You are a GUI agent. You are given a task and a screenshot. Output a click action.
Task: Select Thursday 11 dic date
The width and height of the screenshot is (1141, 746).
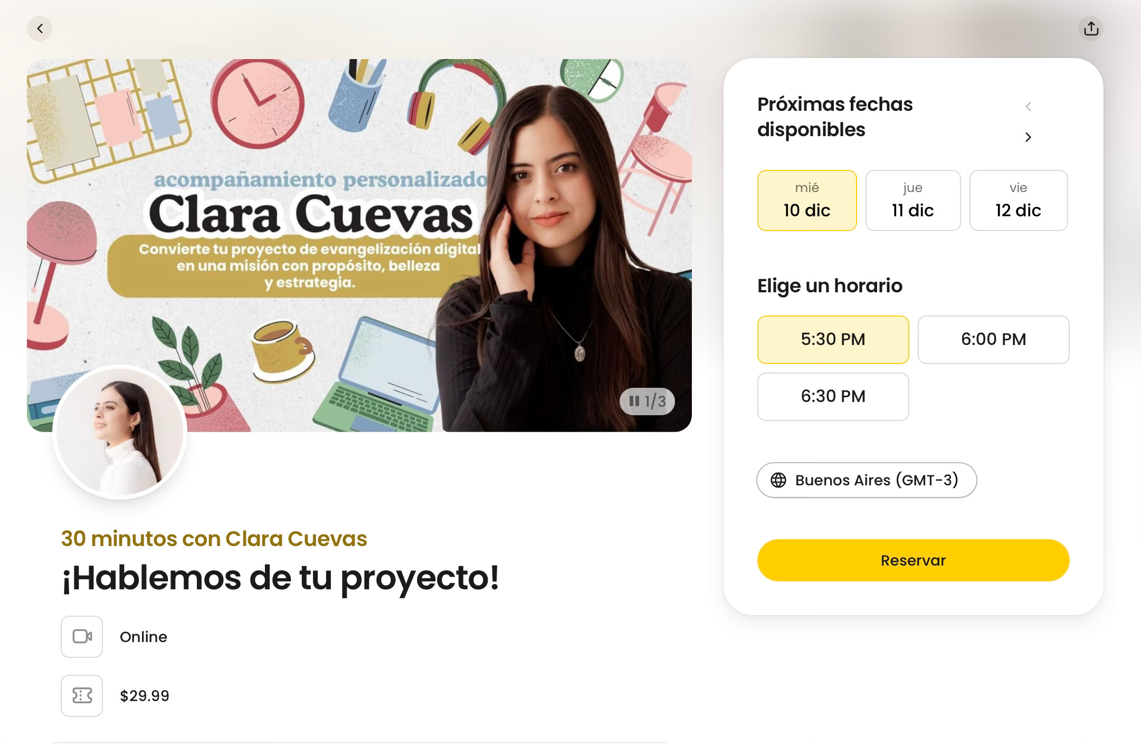tap(913, 200)
